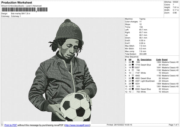This screenshot has height=127, width=180.
Task: Click color swatch for stop 1 code 1364
Action: [x=133, y=62]
